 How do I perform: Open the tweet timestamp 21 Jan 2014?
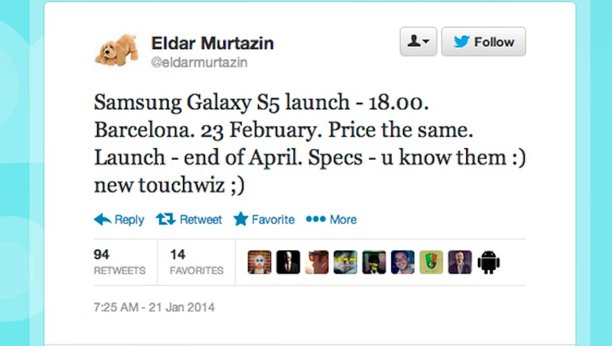[x=154, y=307]
